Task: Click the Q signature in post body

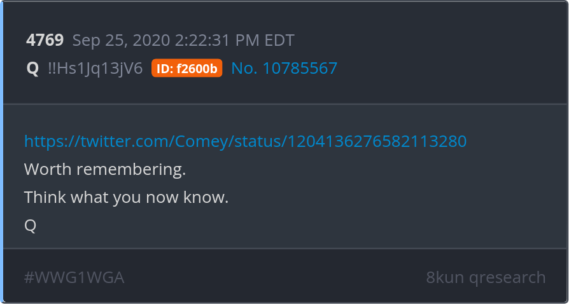Action: pyautogui.click(x=30, y=226)
